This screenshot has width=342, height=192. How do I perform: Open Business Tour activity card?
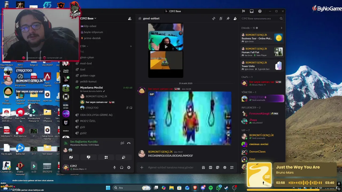click(262, 38)
